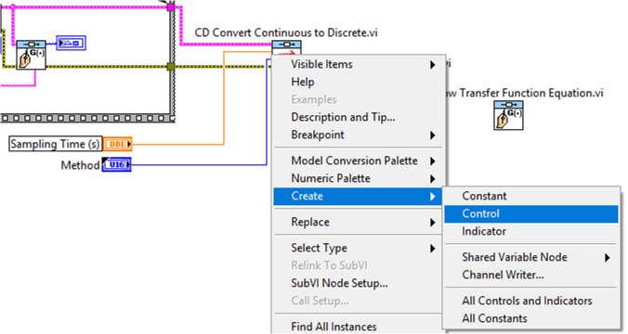
Task: Select the CD Convert Continuous to Discrete node
Action: tap(286, 49)
